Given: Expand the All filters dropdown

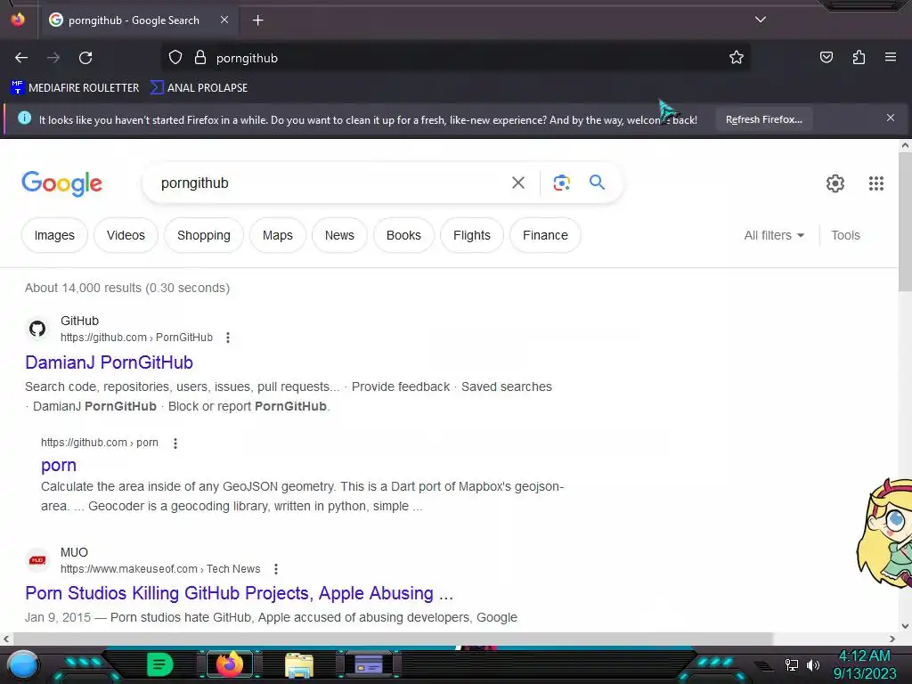Looking at the screenshot, I should (774, 235).
